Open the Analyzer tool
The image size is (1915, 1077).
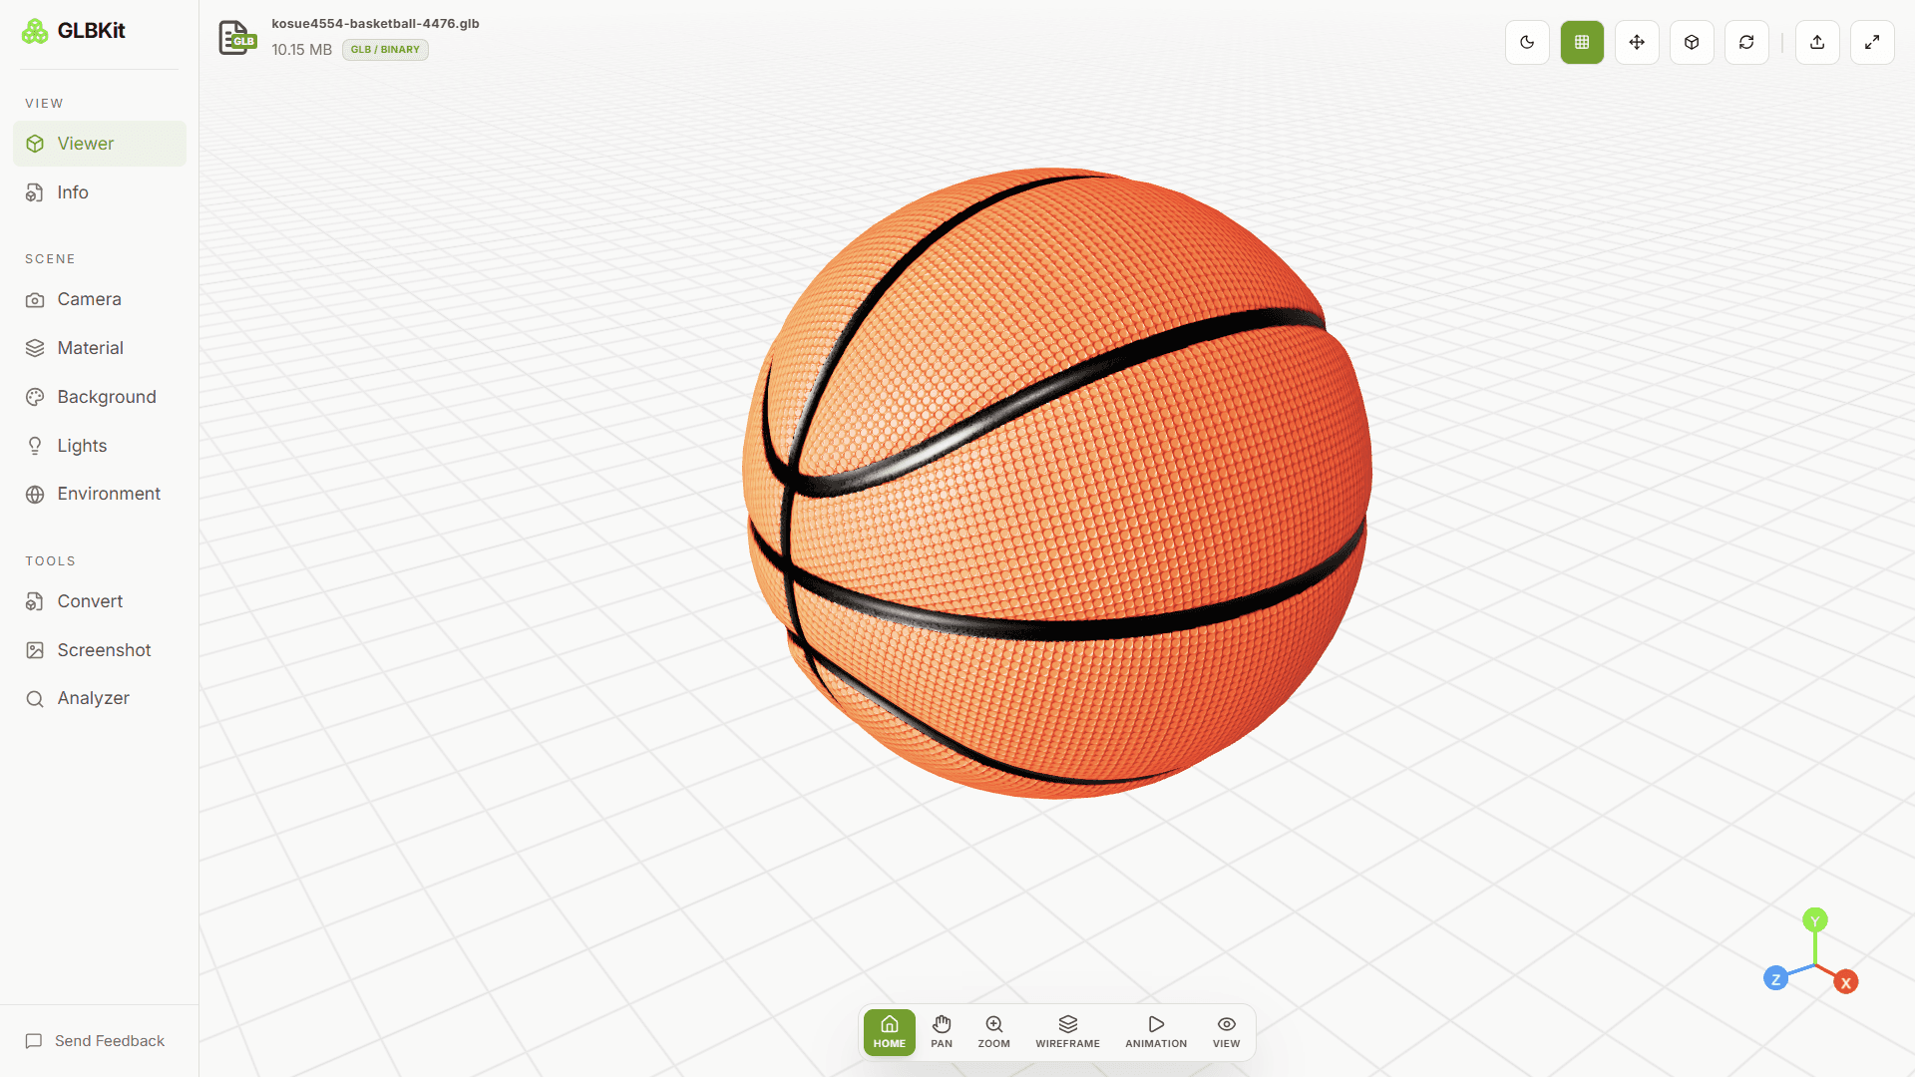click(x=100, y=698)
